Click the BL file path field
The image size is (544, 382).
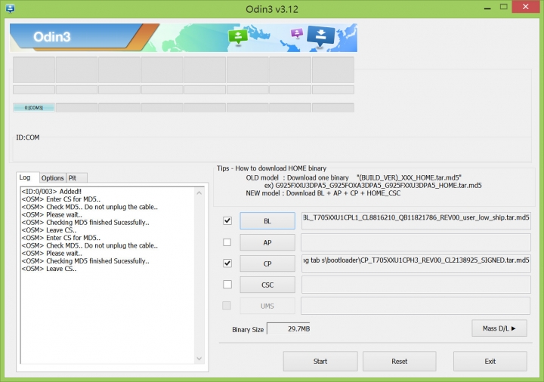416,220
